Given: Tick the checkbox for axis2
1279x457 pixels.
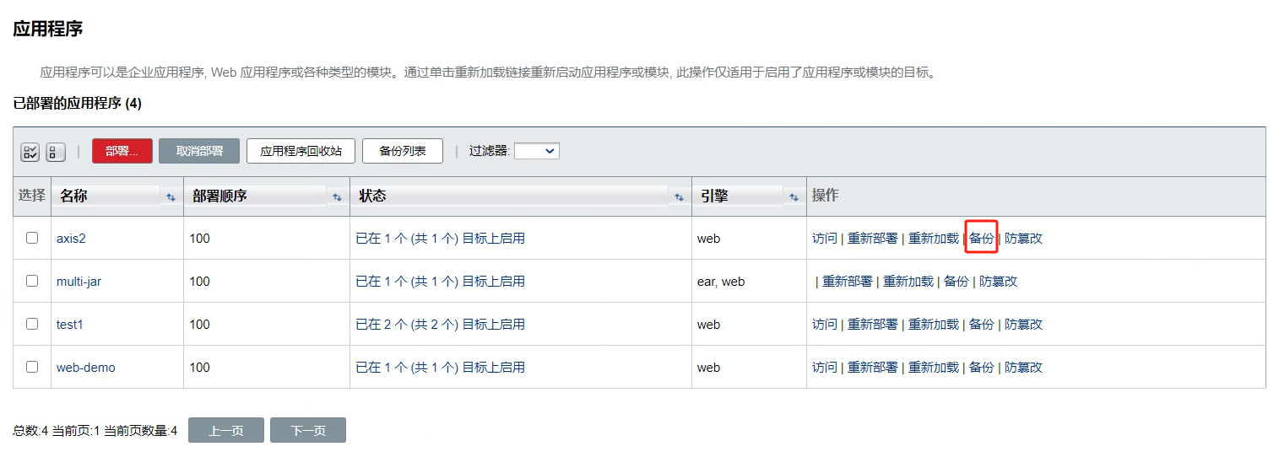Looking at the screenshot, I should pos(32,238).
